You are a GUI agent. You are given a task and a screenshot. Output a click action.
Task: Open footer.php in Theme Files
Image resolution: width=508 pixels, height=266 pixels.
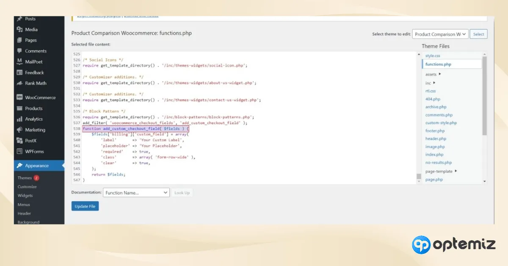coord(435,131)
